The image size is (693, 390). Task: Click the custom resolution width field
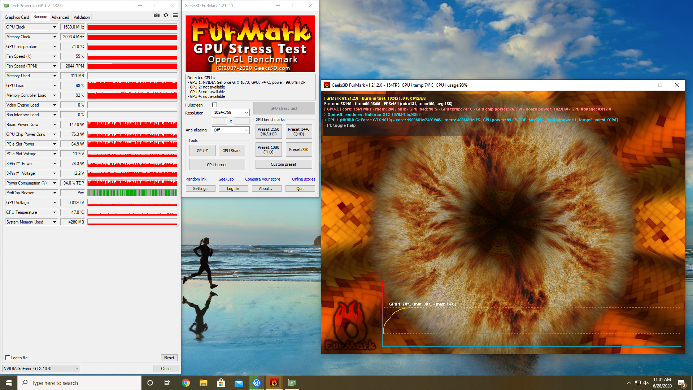(x=219, y=121)
